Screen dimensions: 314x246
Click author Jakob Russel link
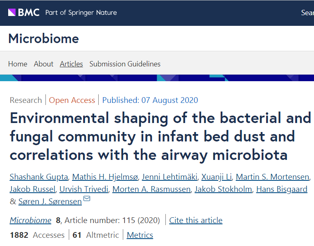32,189
